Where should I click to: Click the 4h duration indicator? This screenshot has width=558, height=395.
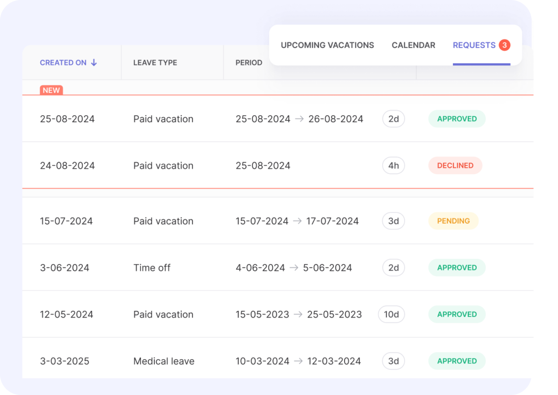(x=393, y=166)
